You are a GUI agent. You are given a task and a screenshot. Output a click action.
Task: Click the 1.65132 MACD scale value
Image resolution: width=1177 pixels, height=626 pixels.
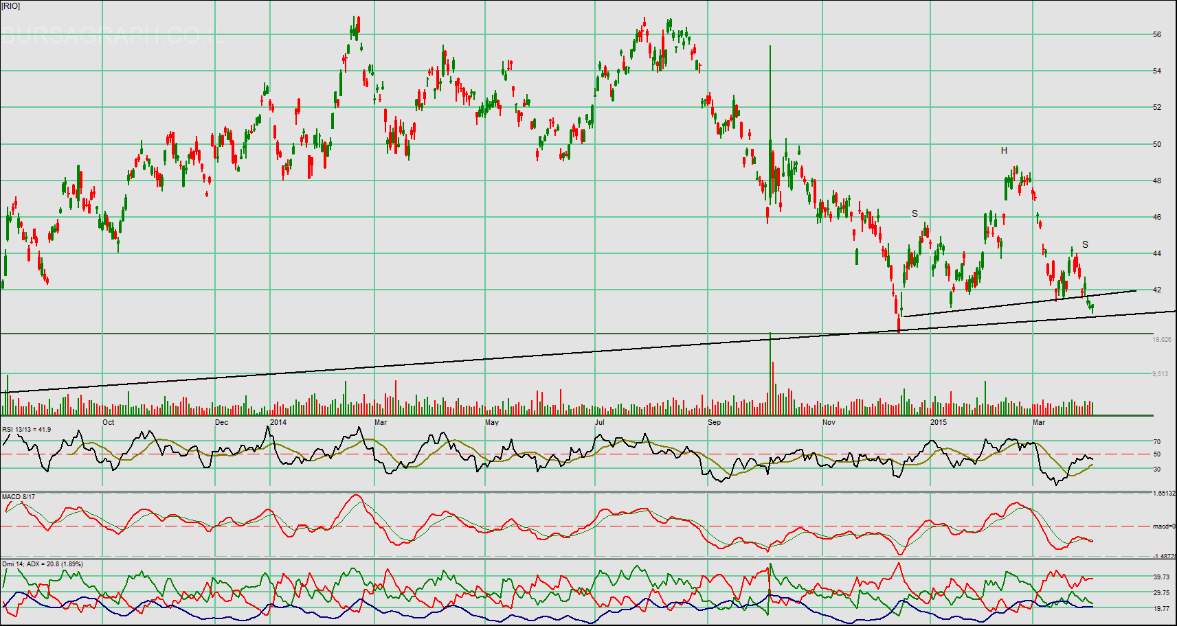1164,494
